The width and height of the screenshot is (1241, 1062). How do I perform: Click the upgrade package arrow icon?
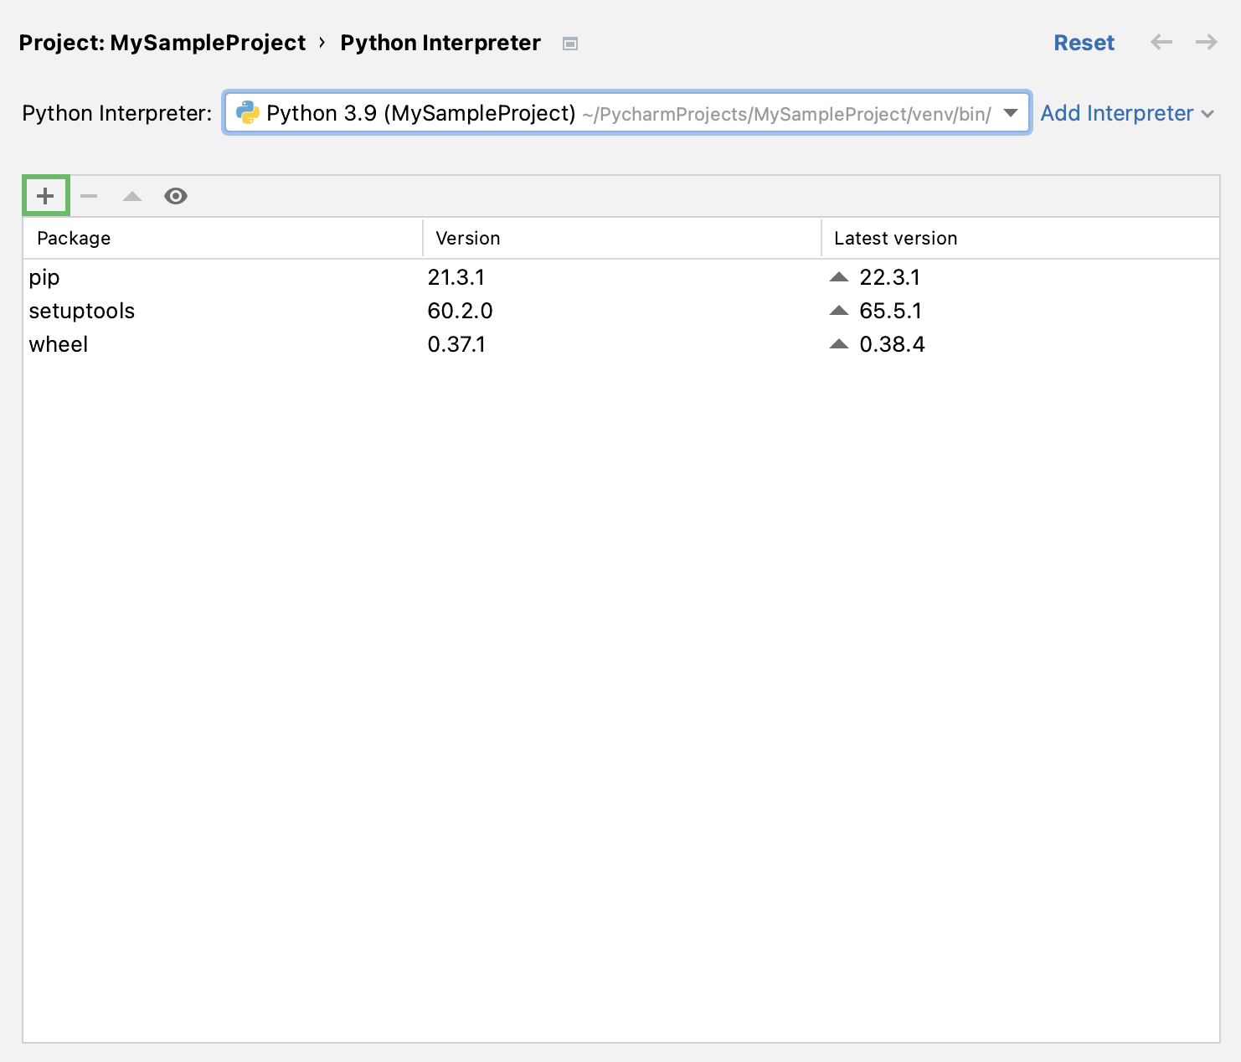[132, 195]
